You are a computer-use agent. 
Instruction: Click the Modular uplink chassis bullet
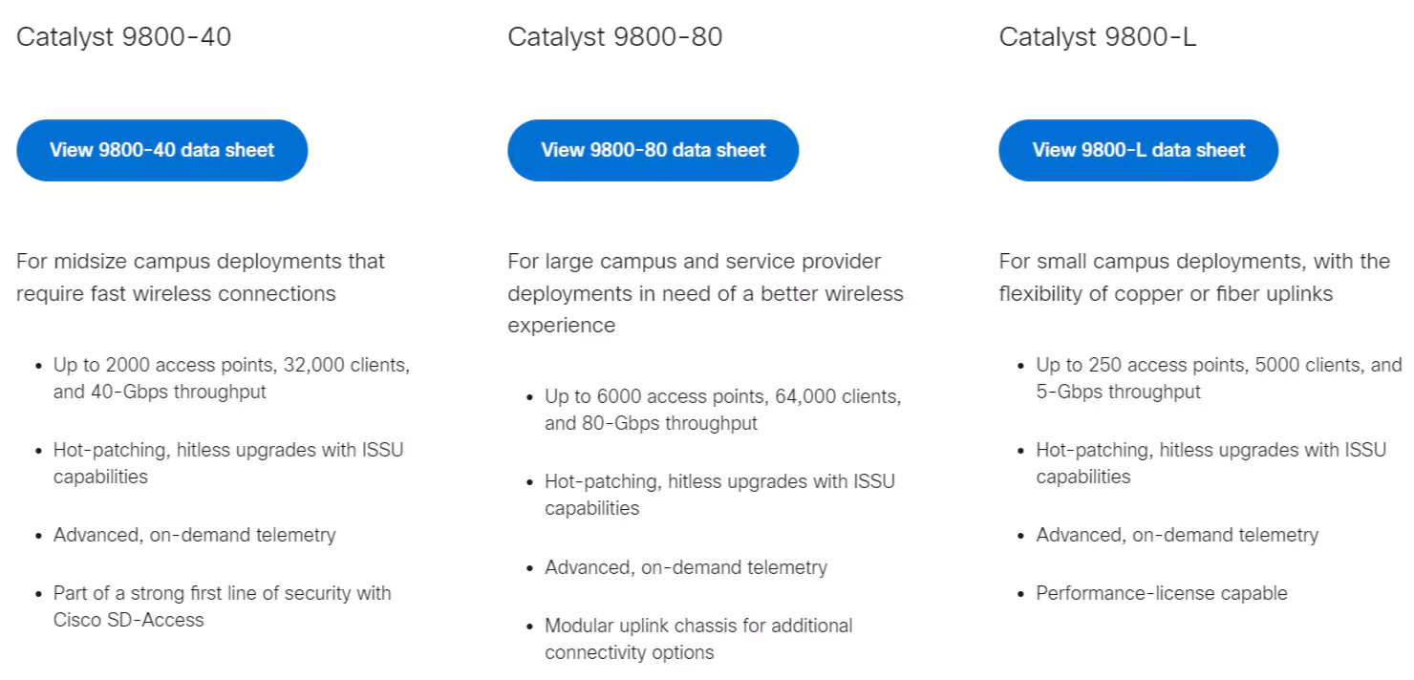click(698, 639)
